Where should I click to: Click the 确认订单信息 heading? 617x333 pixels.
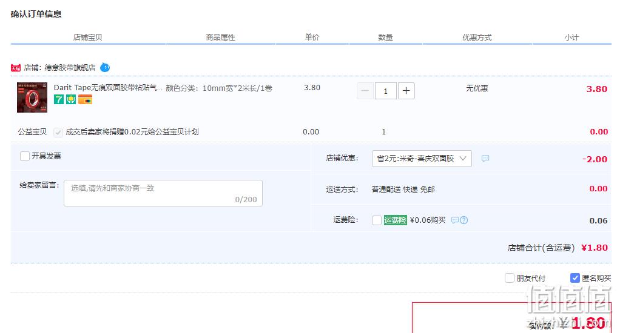36,14
